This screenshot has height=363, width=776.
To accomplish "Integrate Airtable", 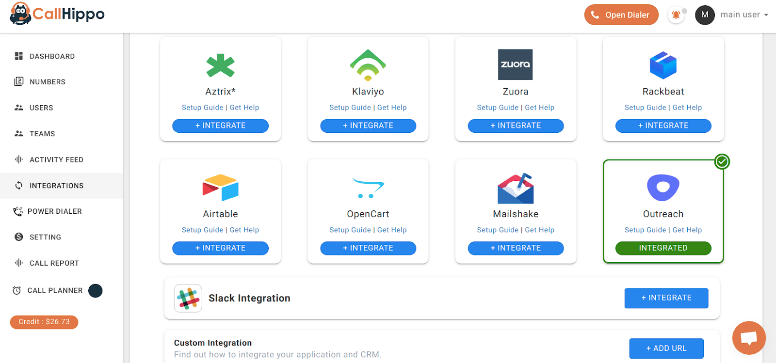I will [221, 248].
